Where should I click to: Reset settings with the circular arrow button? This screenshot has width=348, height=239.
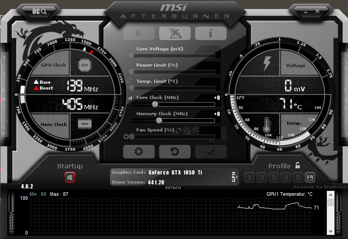pos(174,152)
